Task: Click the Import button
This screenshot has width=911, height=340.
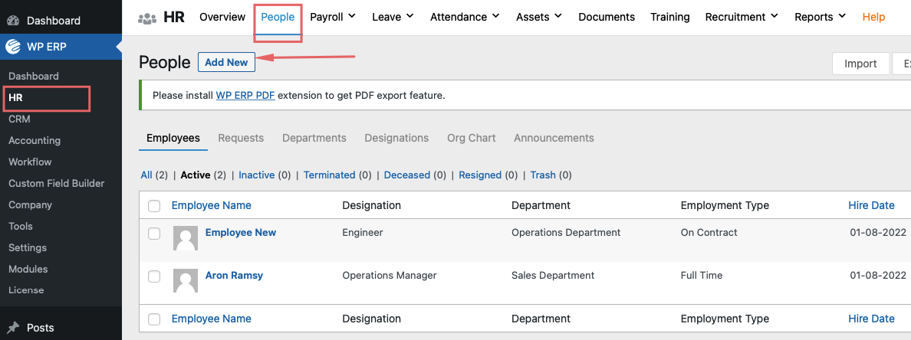Action: (x=860, y=64)
